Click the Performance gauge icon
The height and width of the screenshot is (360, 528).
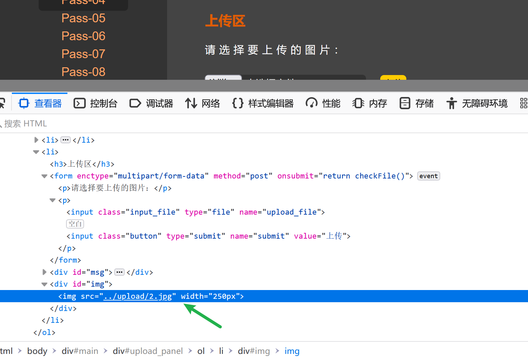coord(311,103)
